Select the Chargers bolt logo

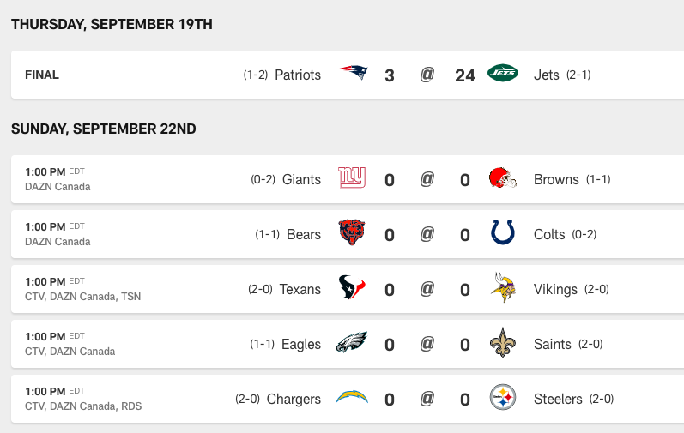pyautogui.click(x=352, y=397)
